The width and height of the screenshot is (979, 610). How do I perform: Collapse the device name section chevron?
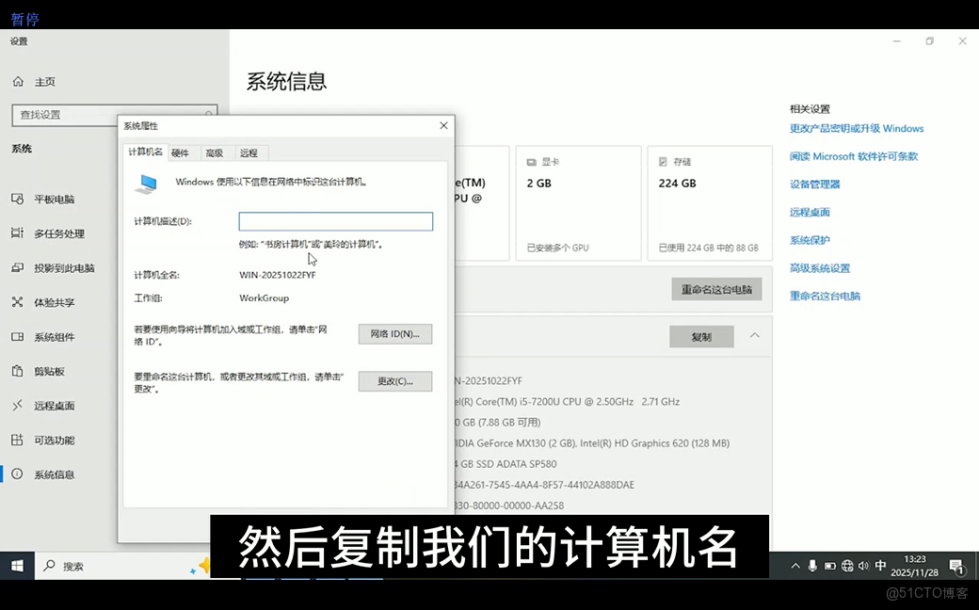pos(755,335)
